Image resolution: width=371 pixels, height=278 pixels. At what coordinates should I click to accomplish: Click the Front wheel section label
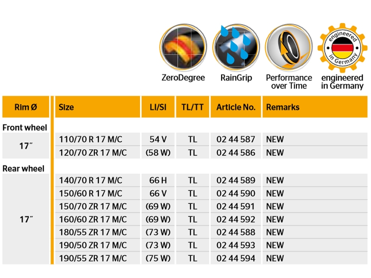click(x=25, y=127)
